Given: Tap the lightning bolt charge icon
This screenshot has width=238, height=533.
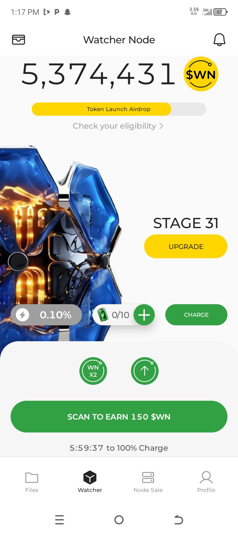Looking at the screenshot, I should point(22,315).
